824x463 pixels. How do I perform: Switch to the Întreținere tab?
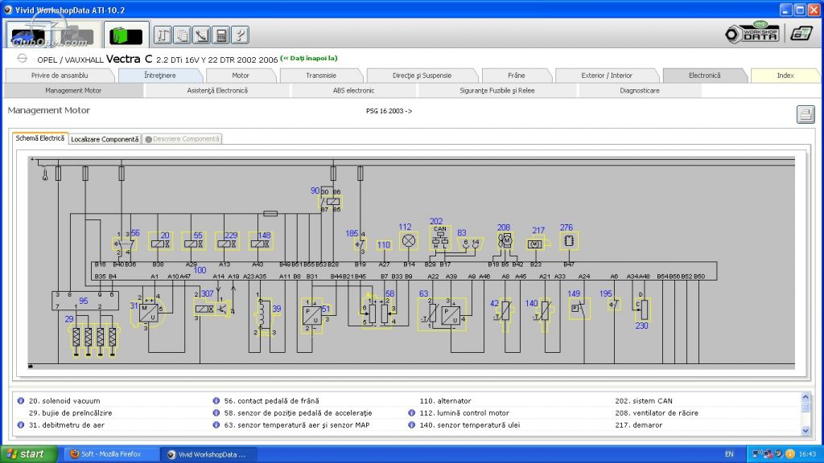tap(160, 76)
